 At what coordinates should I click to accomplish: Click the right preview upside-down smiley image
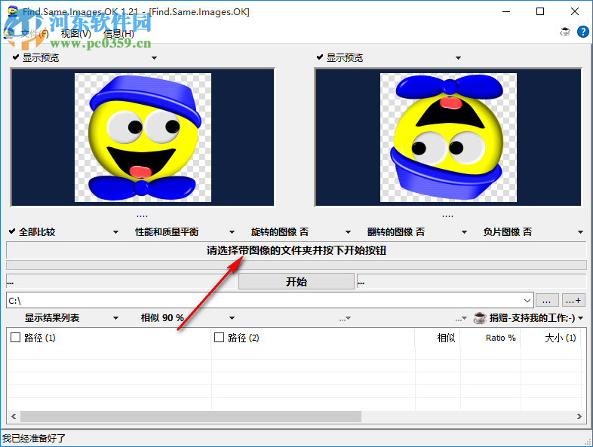point(448,137)
